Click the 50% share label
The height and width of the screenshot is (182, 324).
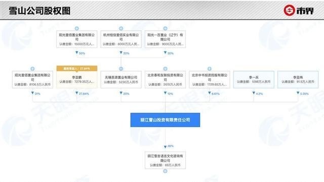pyautogui.click(x=82, y=53)
